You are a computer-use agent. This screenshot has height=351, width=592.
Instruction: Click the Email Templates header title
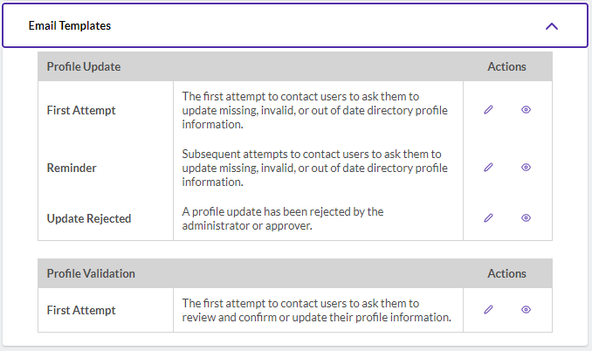point(70,25)
